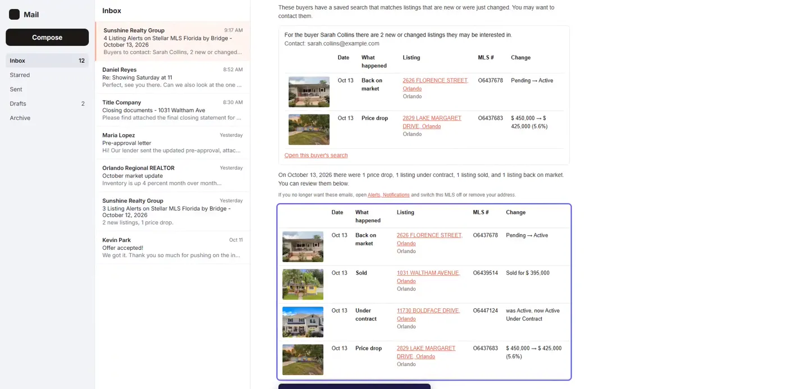Click the Back on market house photo in the lower table
Viewport: 786px width, 389px height.
click(303, 246)
